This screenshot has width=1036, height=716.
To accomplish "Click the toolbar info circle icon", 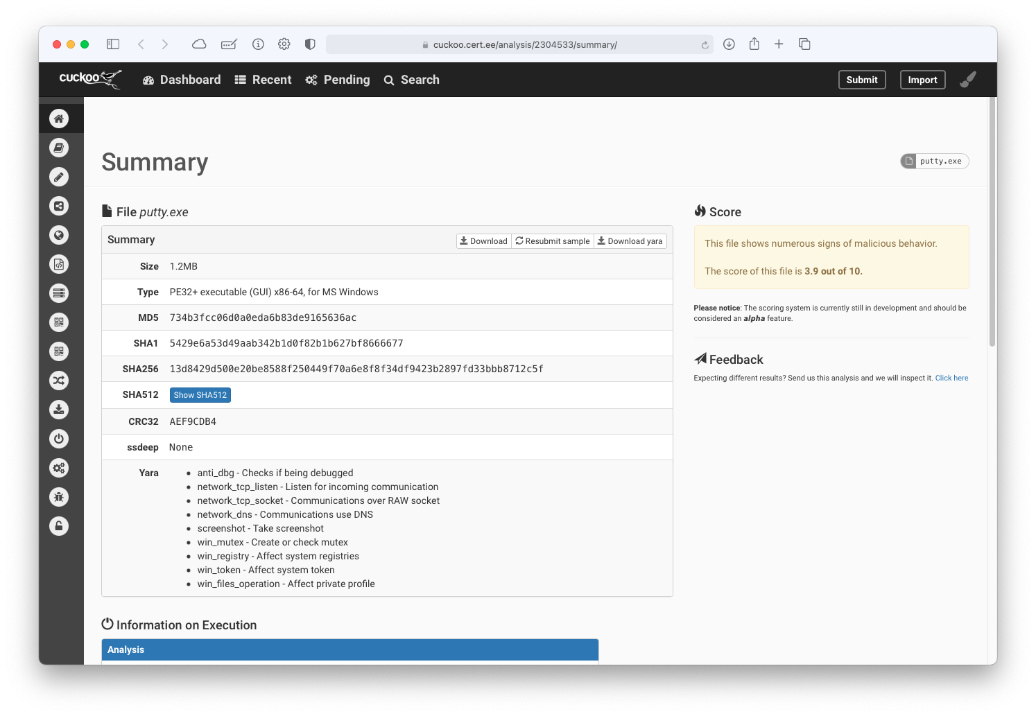I will 258,44.
